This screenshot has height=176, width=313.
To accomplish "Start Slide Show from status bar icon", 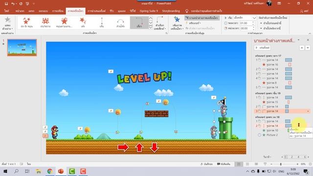I will click(x=265, y=164).
